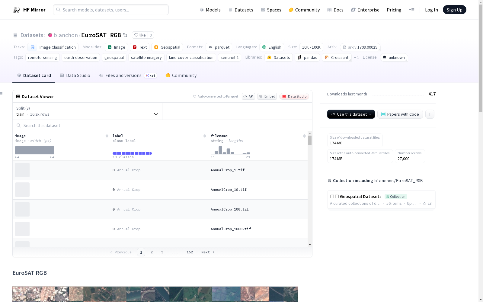This screenshot has height=302, width=483.
Task: Sort by the filename column
Action: [304, 136]
